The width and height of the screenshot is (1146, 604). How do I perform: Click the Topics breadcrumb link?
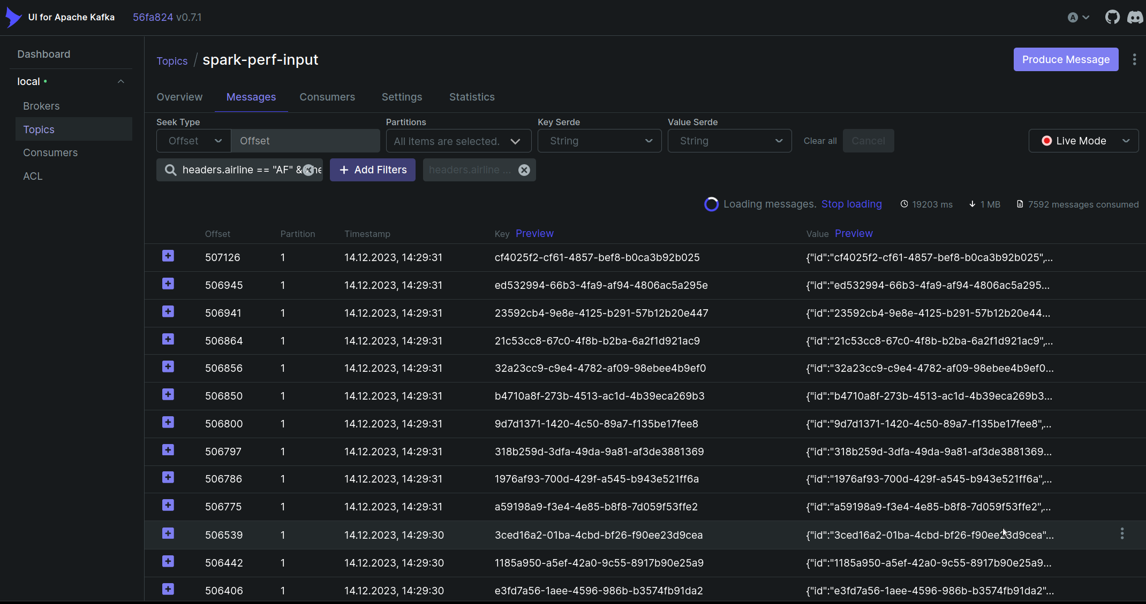click(172, 61)
